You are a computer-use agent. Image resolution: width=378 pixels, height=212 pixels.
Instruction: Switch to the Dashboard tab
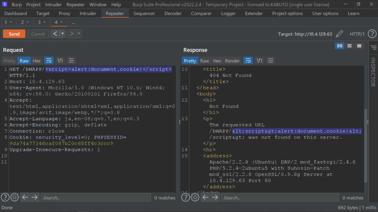[x=16, y=14]
